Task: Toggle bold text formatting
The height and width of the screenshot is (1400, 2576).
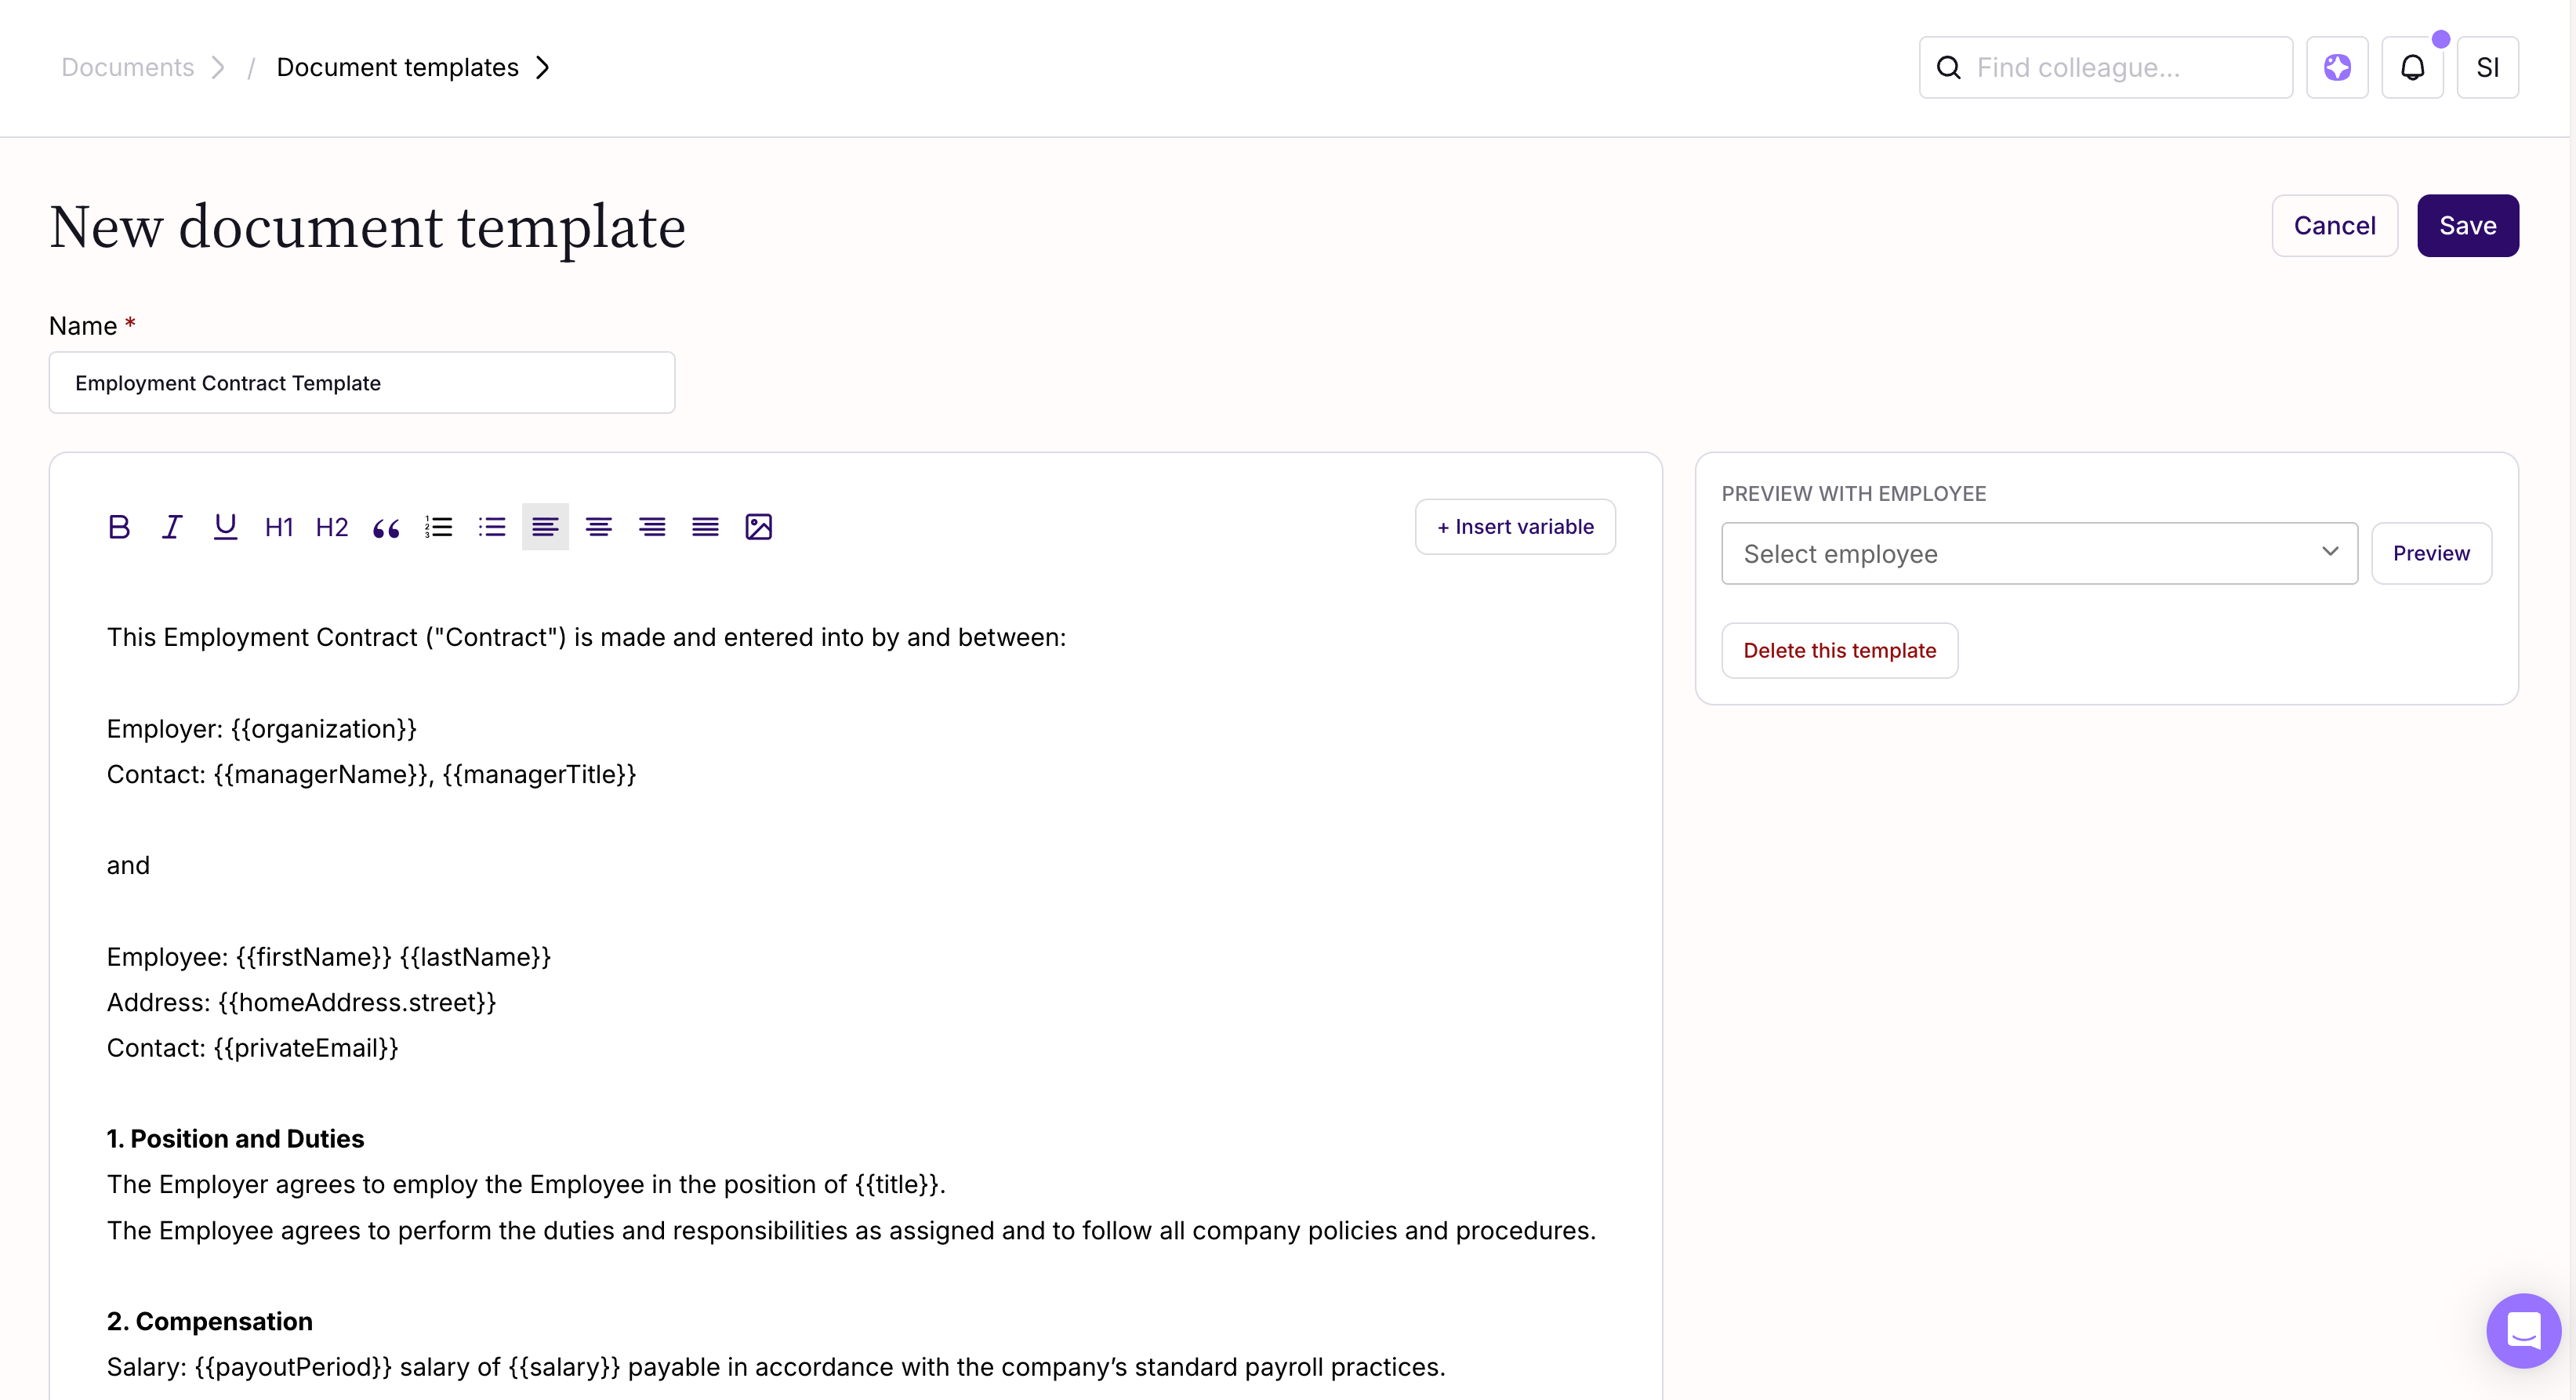Action: tap(119, 527)
